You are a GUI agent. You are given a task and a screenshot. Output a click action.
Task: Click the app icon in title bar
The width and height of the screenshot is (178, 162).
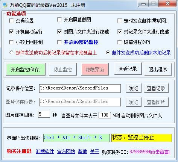[5, 5]
